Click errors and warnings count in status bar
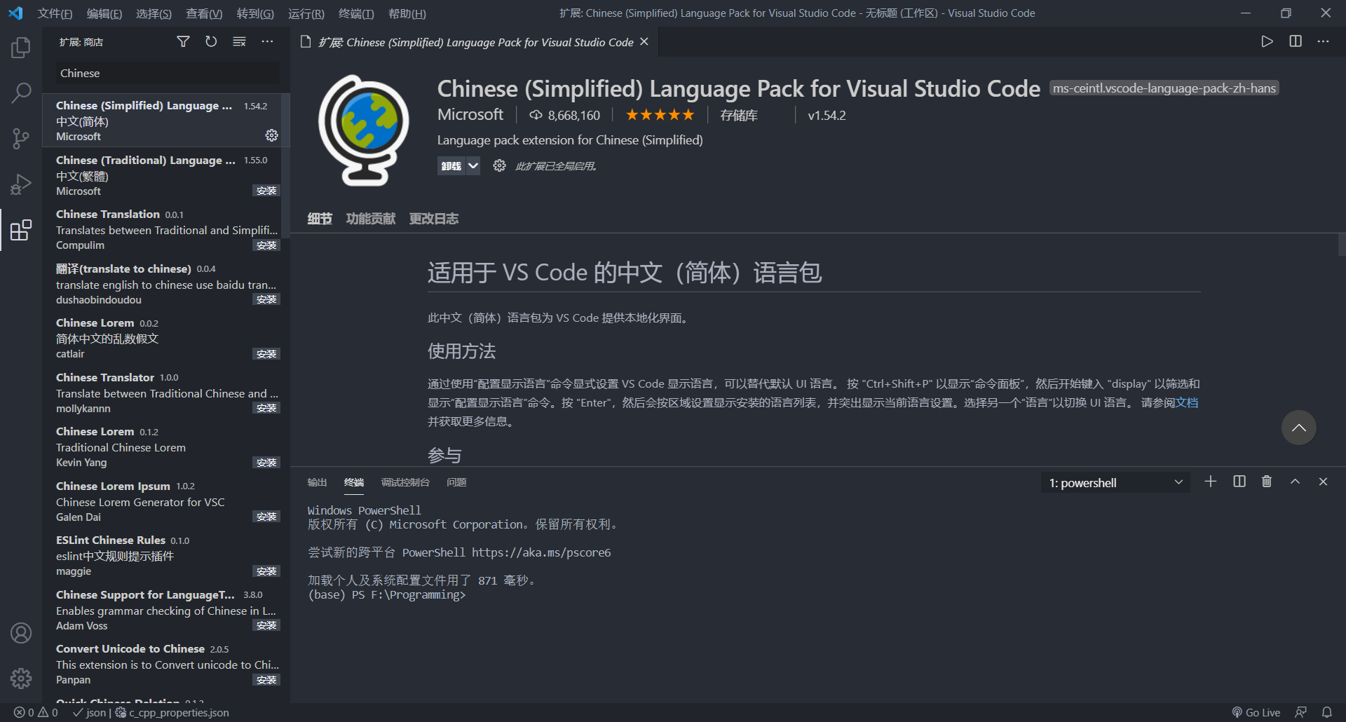Screen dimensions: 1346x722 pos(36,712)
